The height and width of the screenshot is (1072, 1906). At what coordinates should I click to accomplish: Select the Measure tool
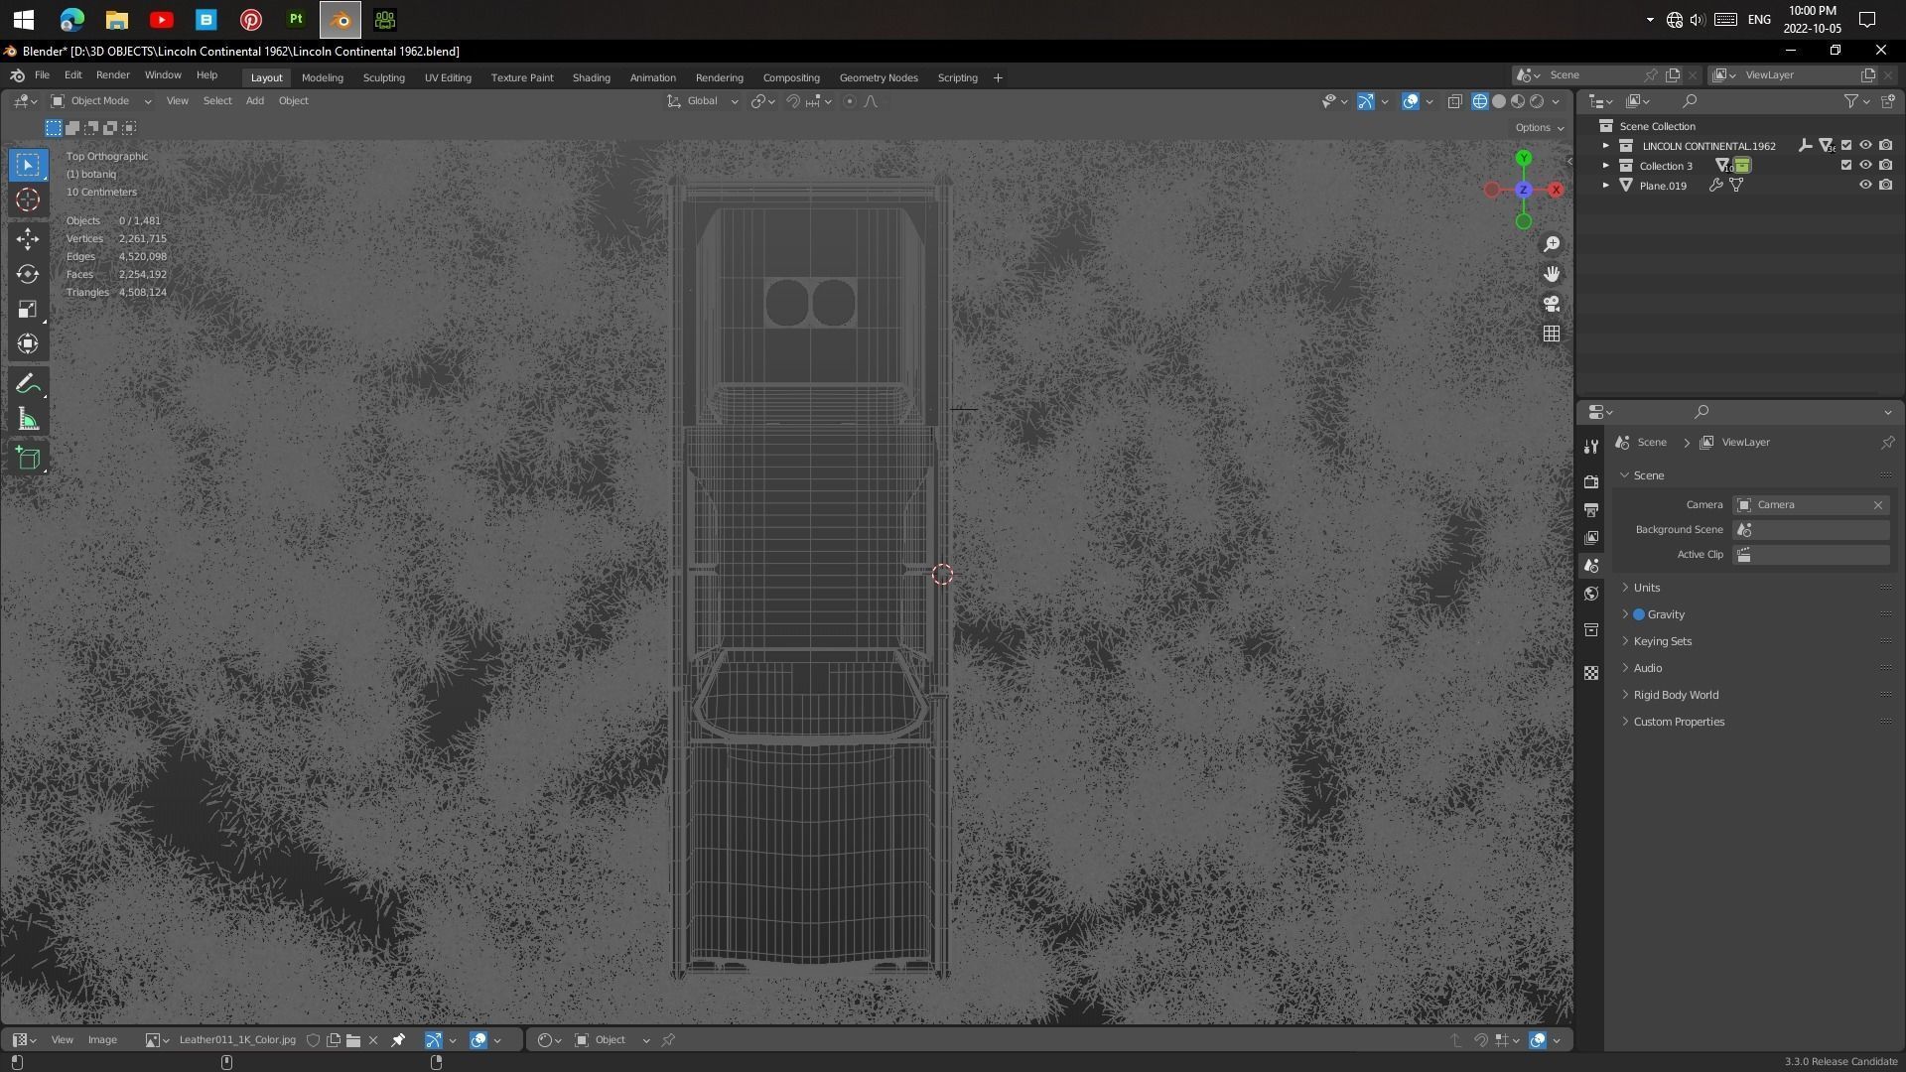click(x=28, y=420)
